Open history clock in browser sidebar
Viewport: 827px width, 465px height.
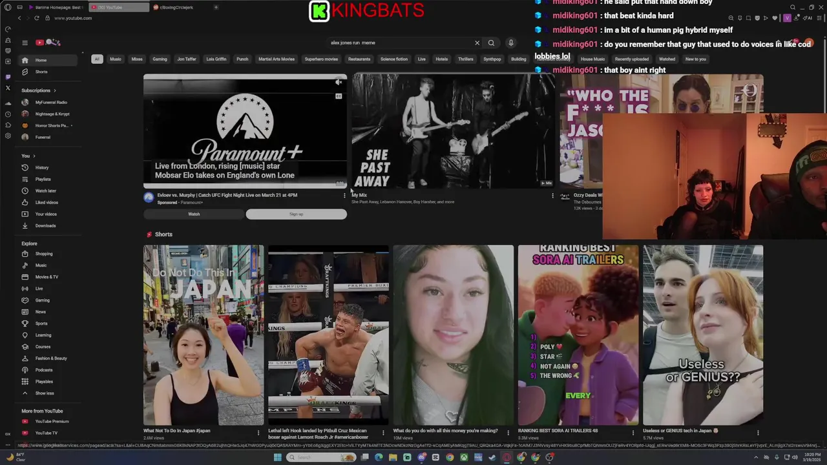point(8,114)
